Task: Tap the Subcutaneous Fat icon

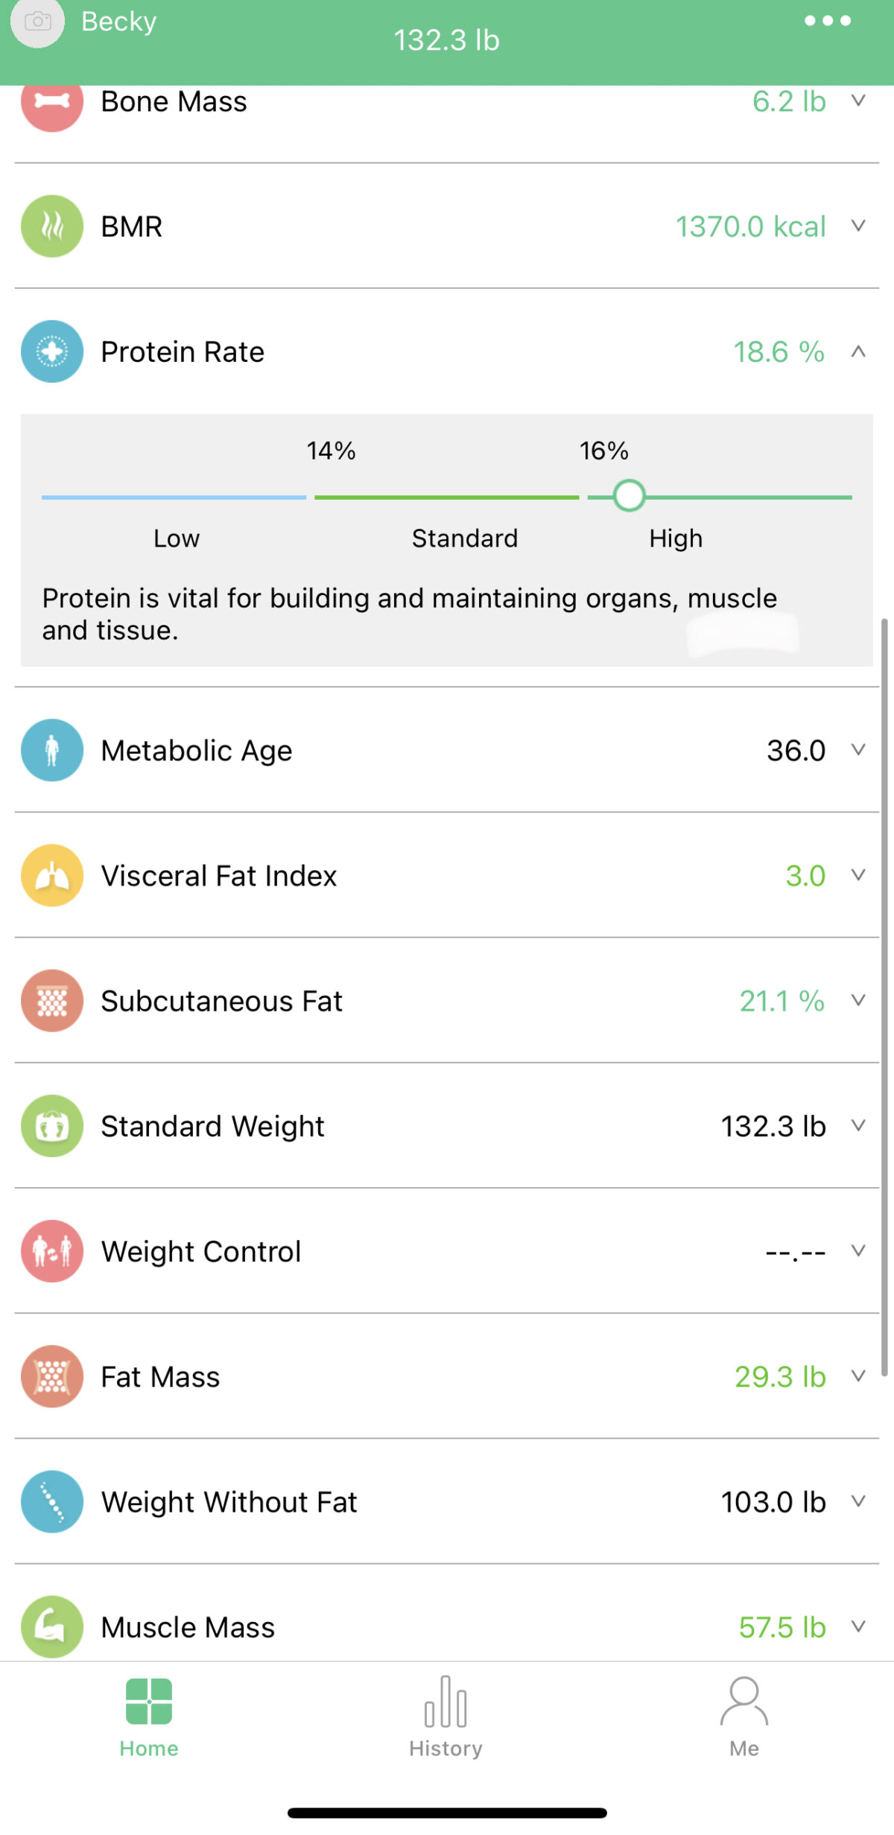Action: tap(52, 1000)
